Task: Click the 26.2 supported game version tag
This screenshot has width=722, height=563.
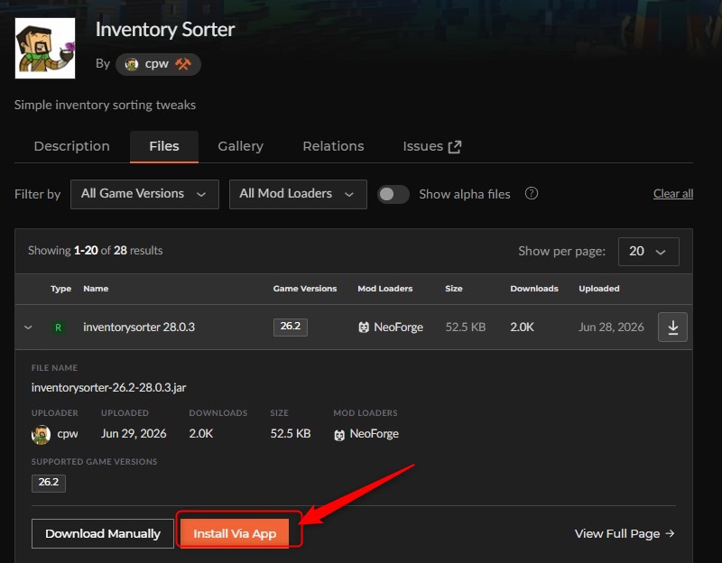Action: 49,483
